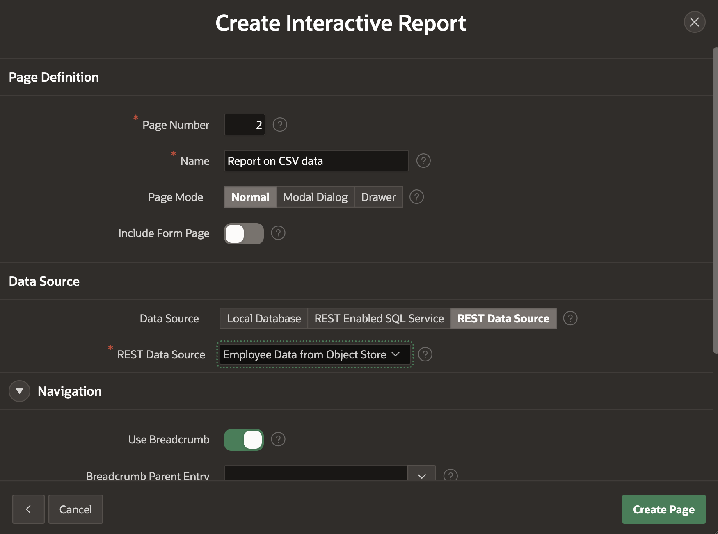Click the Create Page button
Viewport: 718px width, 534px height.
(663, 509)
